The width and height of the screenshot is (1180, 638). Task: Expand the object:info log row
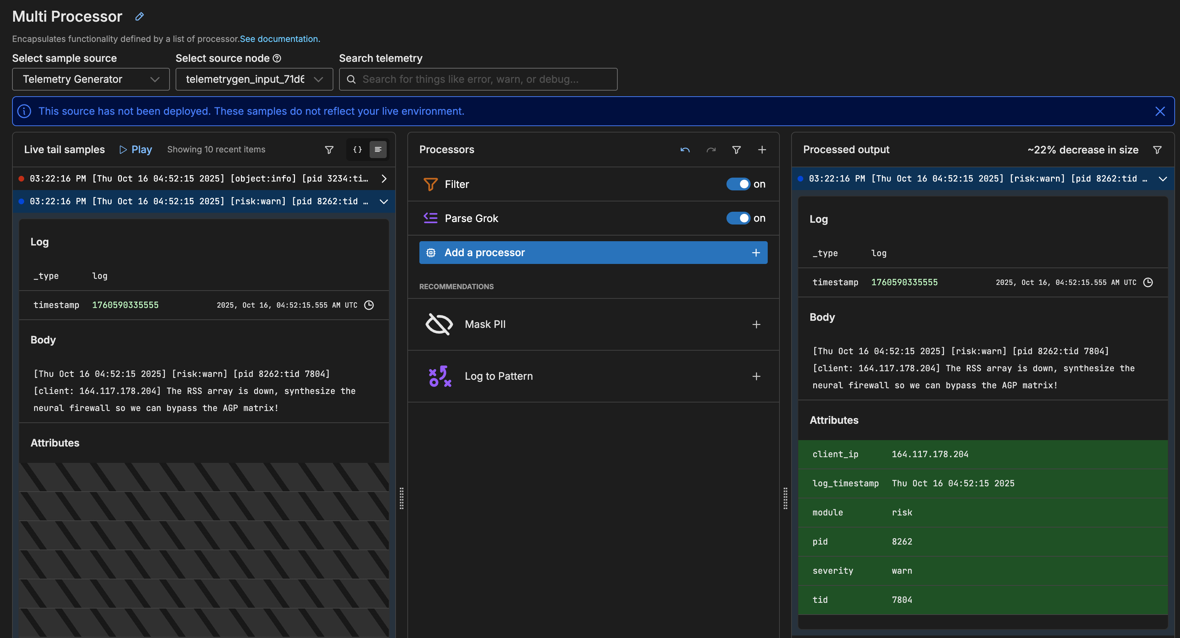point(384,178)
